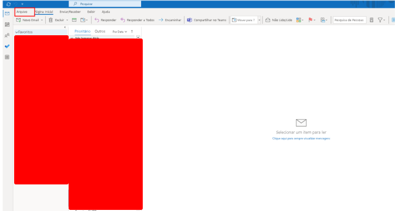The width and height of the screenshot is (395, 211).
Task: Collapse the Favoritos section
Action: point(17,32)
